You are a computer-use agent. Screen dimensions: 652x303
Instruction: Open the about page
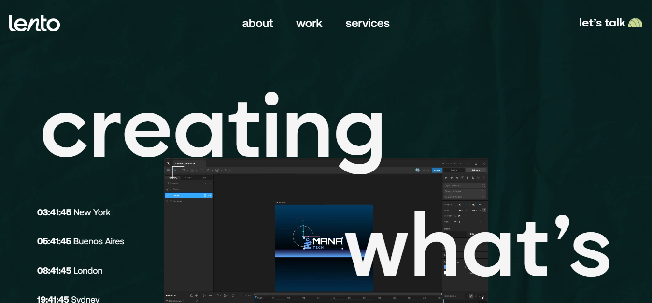257,23
